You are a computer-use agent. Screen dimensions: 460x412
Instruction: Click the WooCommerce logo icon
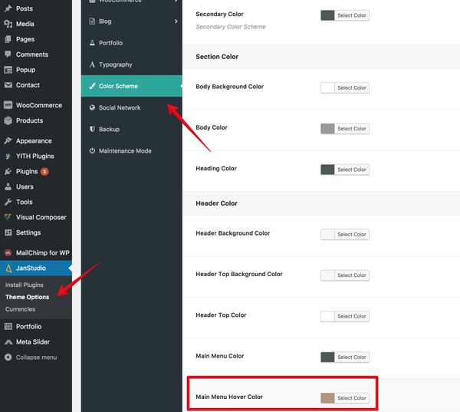coord(8,105)
